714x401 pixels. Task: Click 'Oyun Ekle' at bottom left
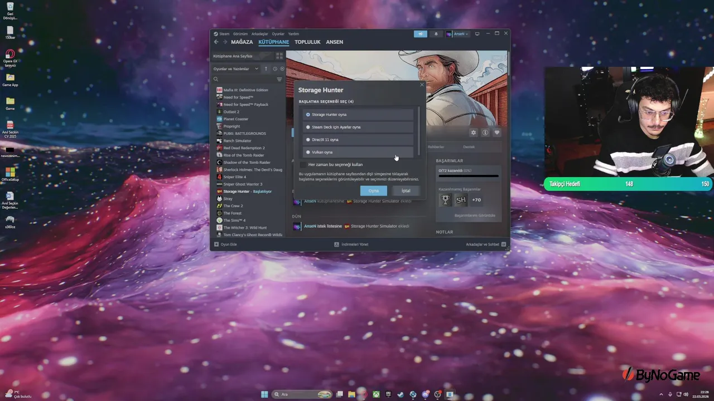pos(226,244)
